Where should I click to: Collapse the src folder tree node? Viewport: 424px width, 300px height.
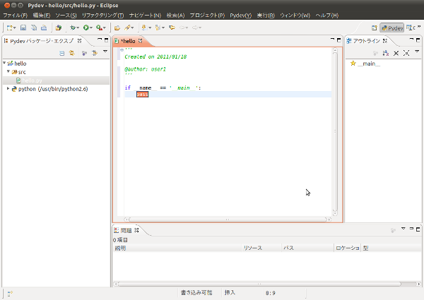point(8,71)
